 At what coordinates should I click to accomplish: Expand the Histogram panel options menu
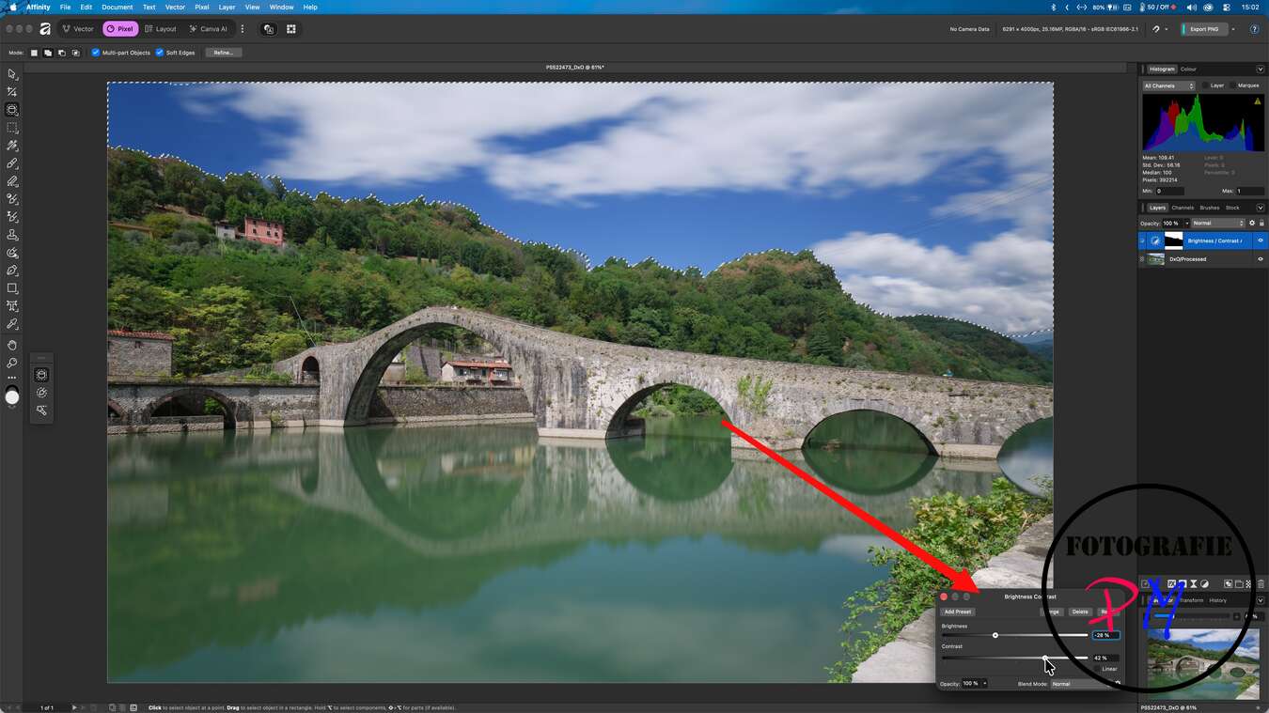(1261, 69)
